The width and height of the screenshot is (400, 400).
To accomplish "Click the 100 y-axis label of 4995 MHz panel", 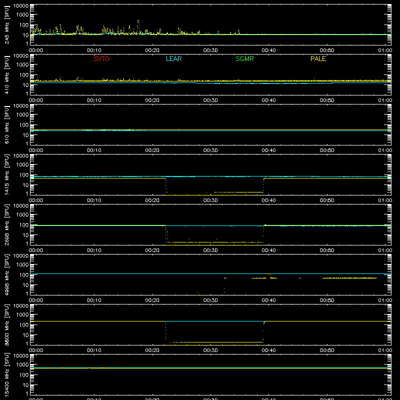I will (24, 275).
